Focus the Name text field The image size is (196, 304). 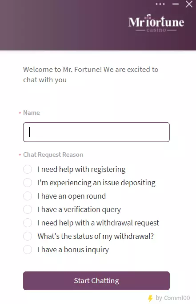point(96,132)
